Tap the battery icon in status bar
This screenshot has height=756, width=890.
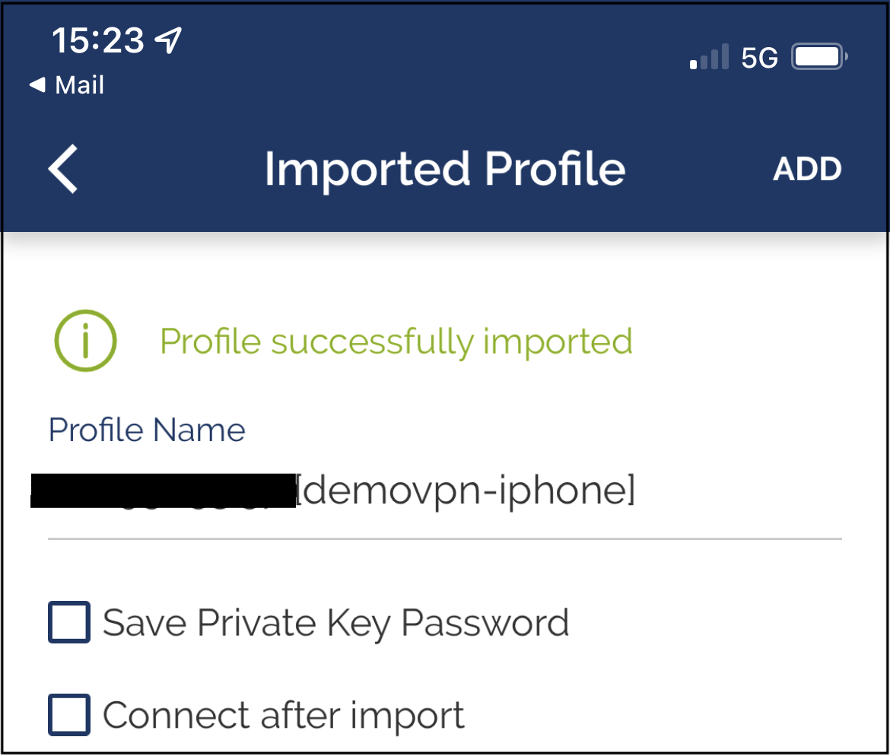click(819, 57)
